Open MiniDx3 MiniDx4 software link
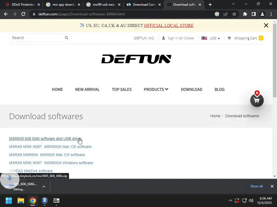Screen dimensions: 277x207 point(31,171)
